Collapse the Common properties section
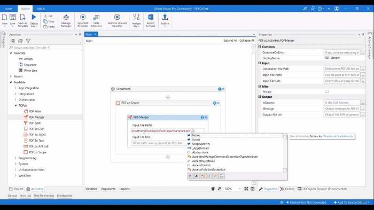The width and height of the screenshot is (374, 210). [x=260, y=47]
